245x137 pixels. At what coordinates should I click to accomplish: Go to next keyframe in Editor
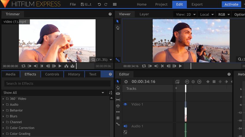click(x=199, y=82)
